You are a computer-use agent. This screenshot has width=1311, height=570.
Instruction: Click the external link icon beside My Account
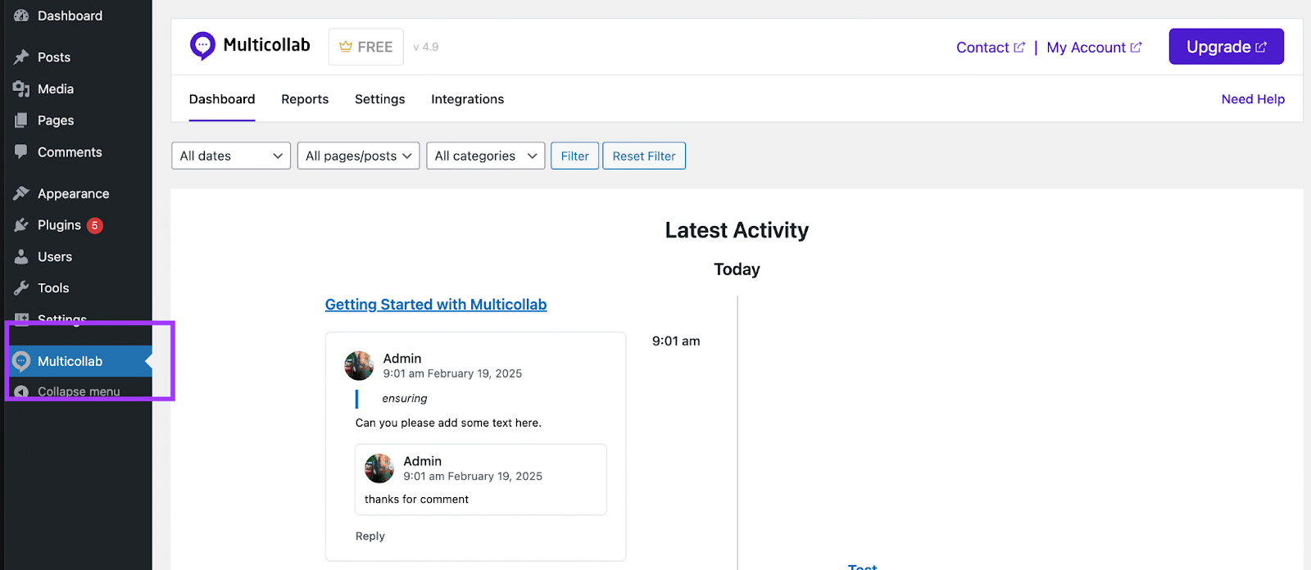click(1136, 47)
